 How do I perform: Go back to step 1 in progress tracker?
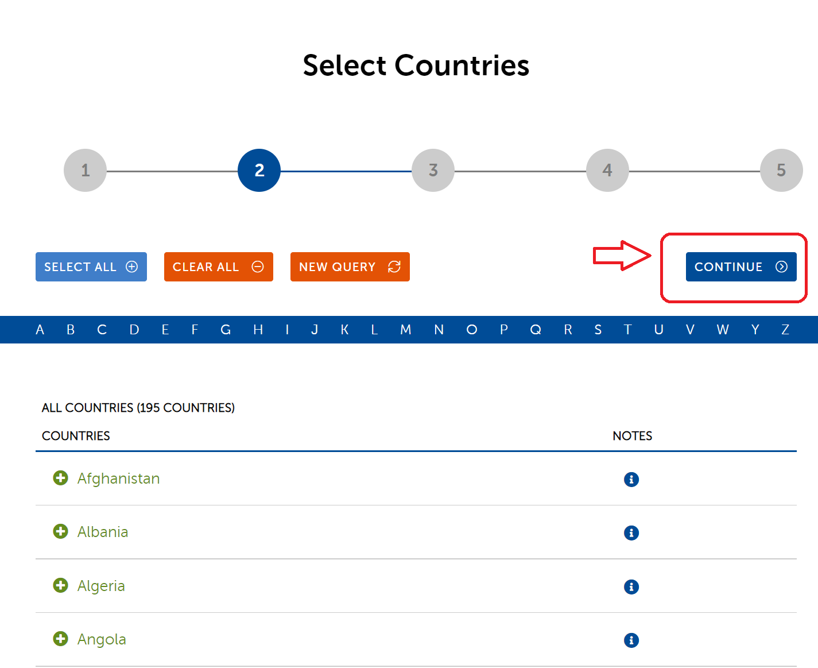[x=85, y=170]
